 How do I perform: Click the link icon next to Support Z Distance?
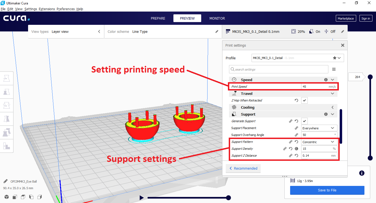click(291, 156)
